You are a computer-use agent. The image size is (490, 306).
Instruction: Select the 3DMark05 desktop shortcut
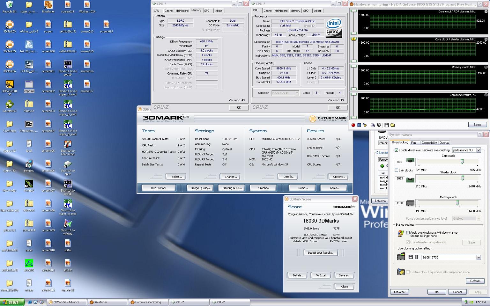9,47
